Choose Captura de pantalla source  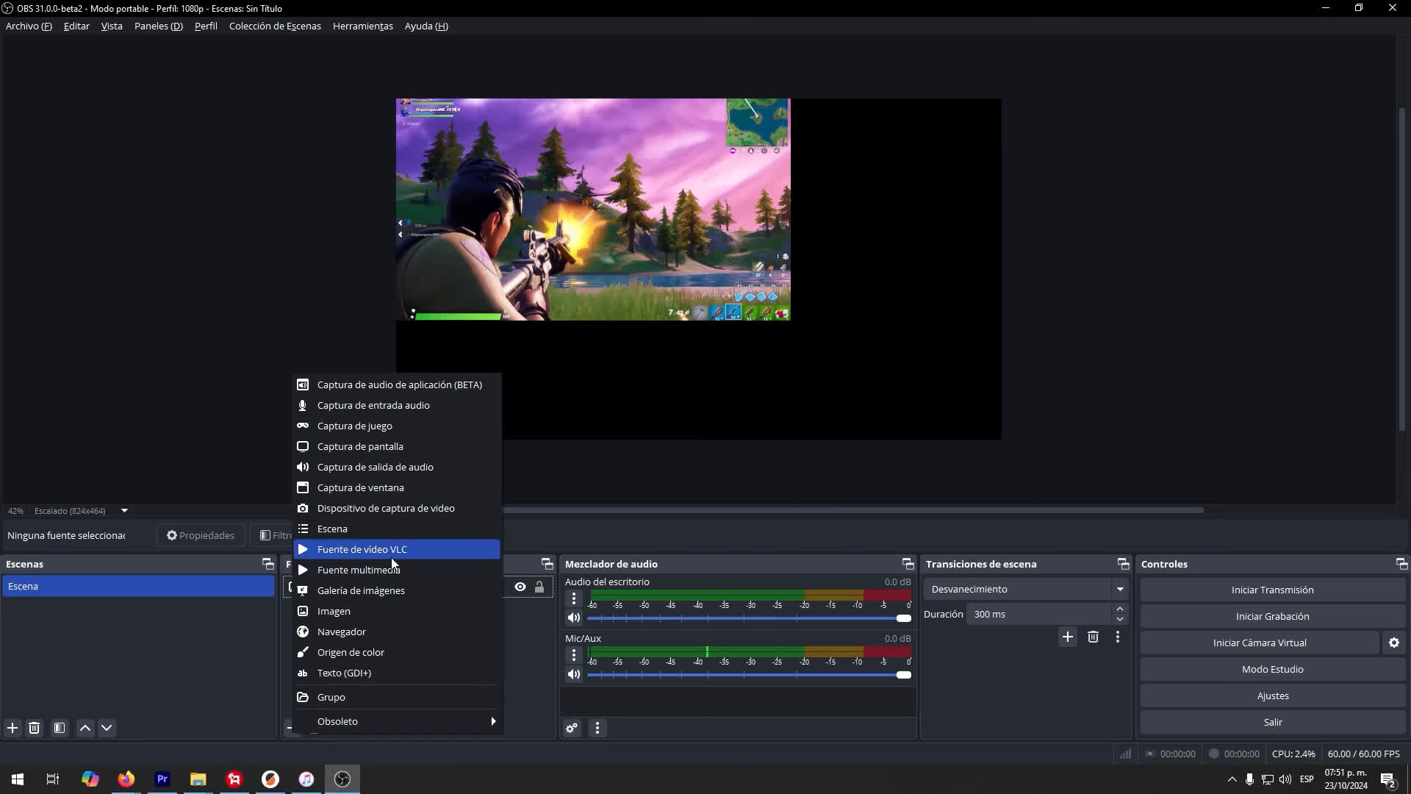point(397,446)
